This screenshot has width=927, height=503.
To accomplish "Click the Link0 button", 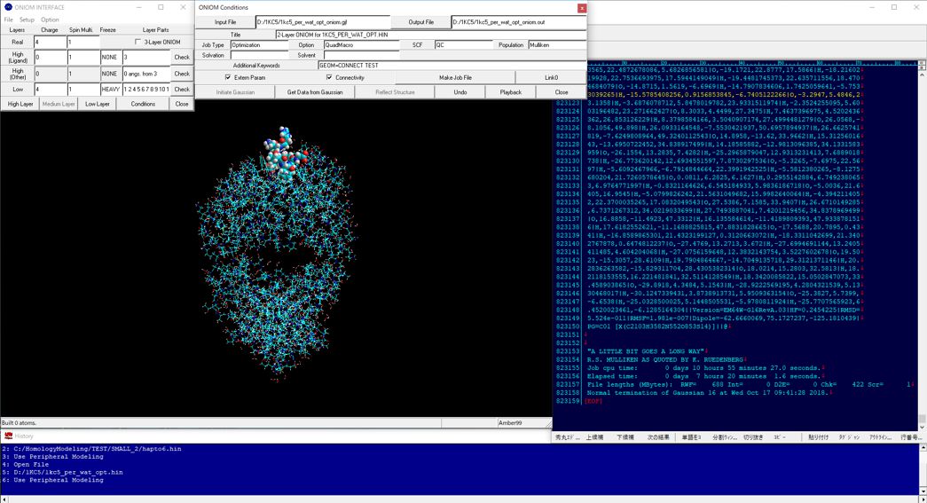I will coord(551,77).
